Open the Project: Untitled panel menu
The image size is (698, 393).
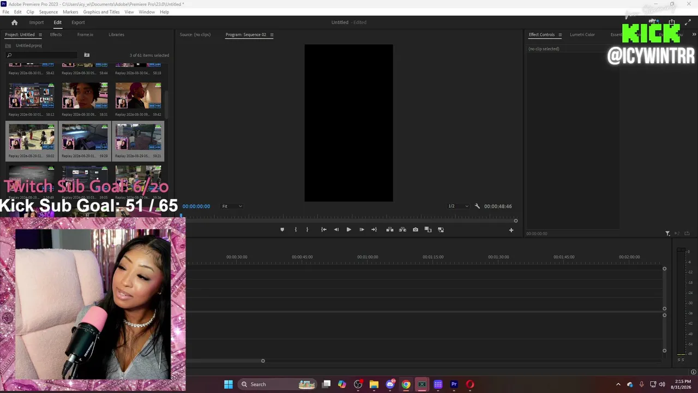[40, 35]
